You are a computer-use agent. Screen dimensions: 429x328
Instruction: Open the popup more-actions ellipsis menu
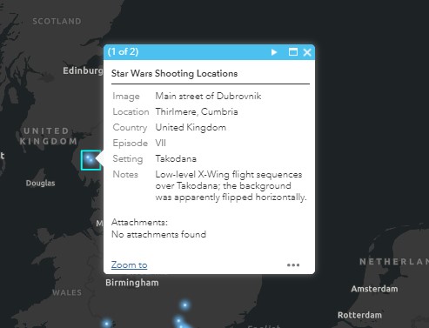(x=293, y=265)
